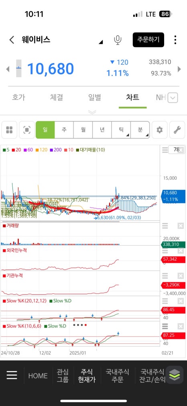Tap the Slow %K(20,12,12) legend label

point(24,301)
